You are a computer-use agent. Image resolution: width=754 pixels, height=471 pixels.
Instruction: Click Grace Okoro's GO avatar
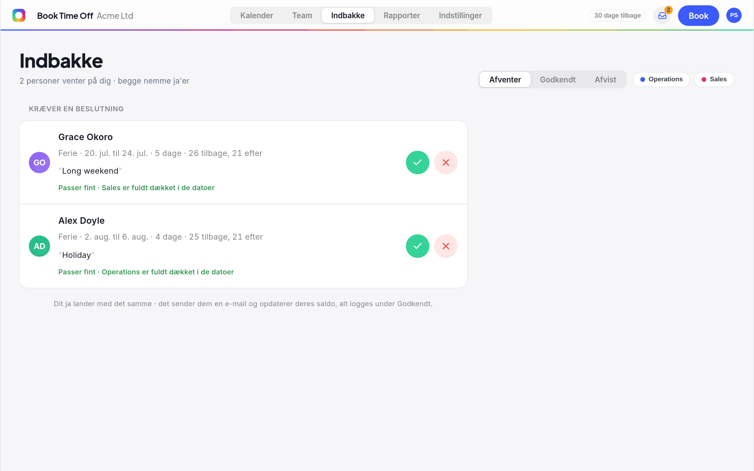tap(39, 162)
